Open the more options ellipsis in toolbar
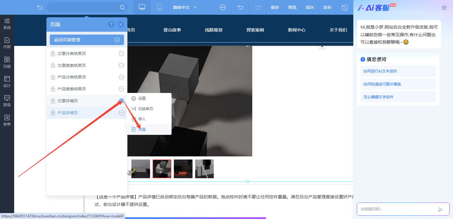453x219 pixels. coord(223,7)
